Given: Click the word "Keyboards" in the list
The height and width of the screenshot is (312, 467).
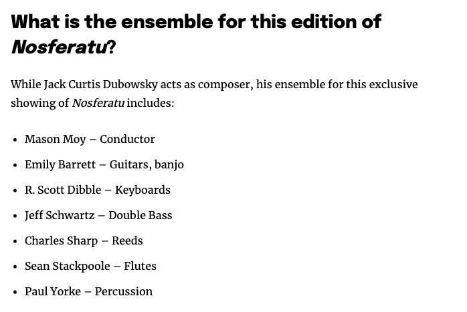Looking at the screenshot, I should pyautogui.click(x=143, y=190).
